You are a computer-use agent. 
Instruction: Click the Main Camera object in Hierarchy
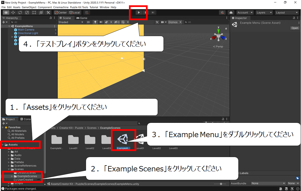pos(26,30)
